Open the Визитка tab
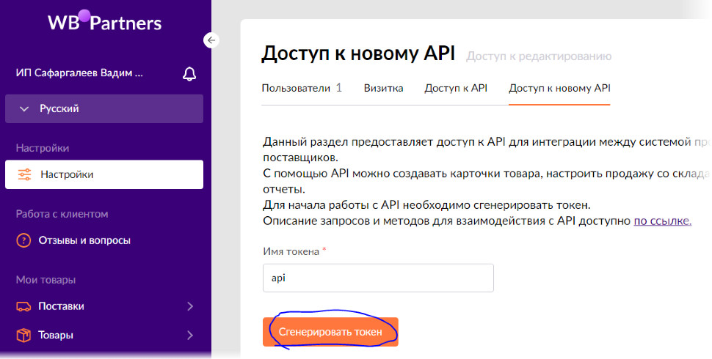The width and height of the screenshot is (712, 359). (x=383, y=88)
